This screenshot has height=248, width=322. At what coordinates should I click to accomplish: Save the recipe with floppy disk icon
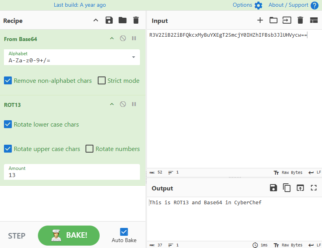coord(109,21)
